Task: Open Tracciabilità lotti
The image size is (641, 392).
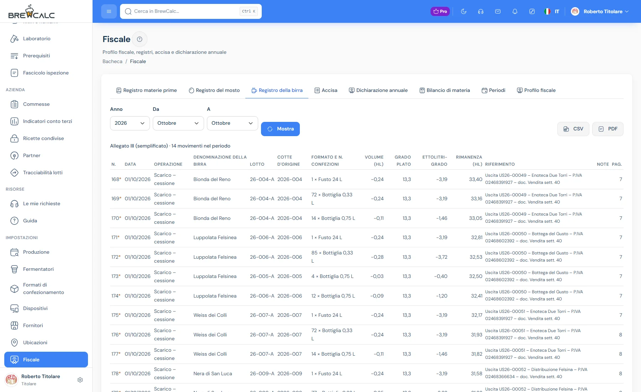Action: coord(46,172)
